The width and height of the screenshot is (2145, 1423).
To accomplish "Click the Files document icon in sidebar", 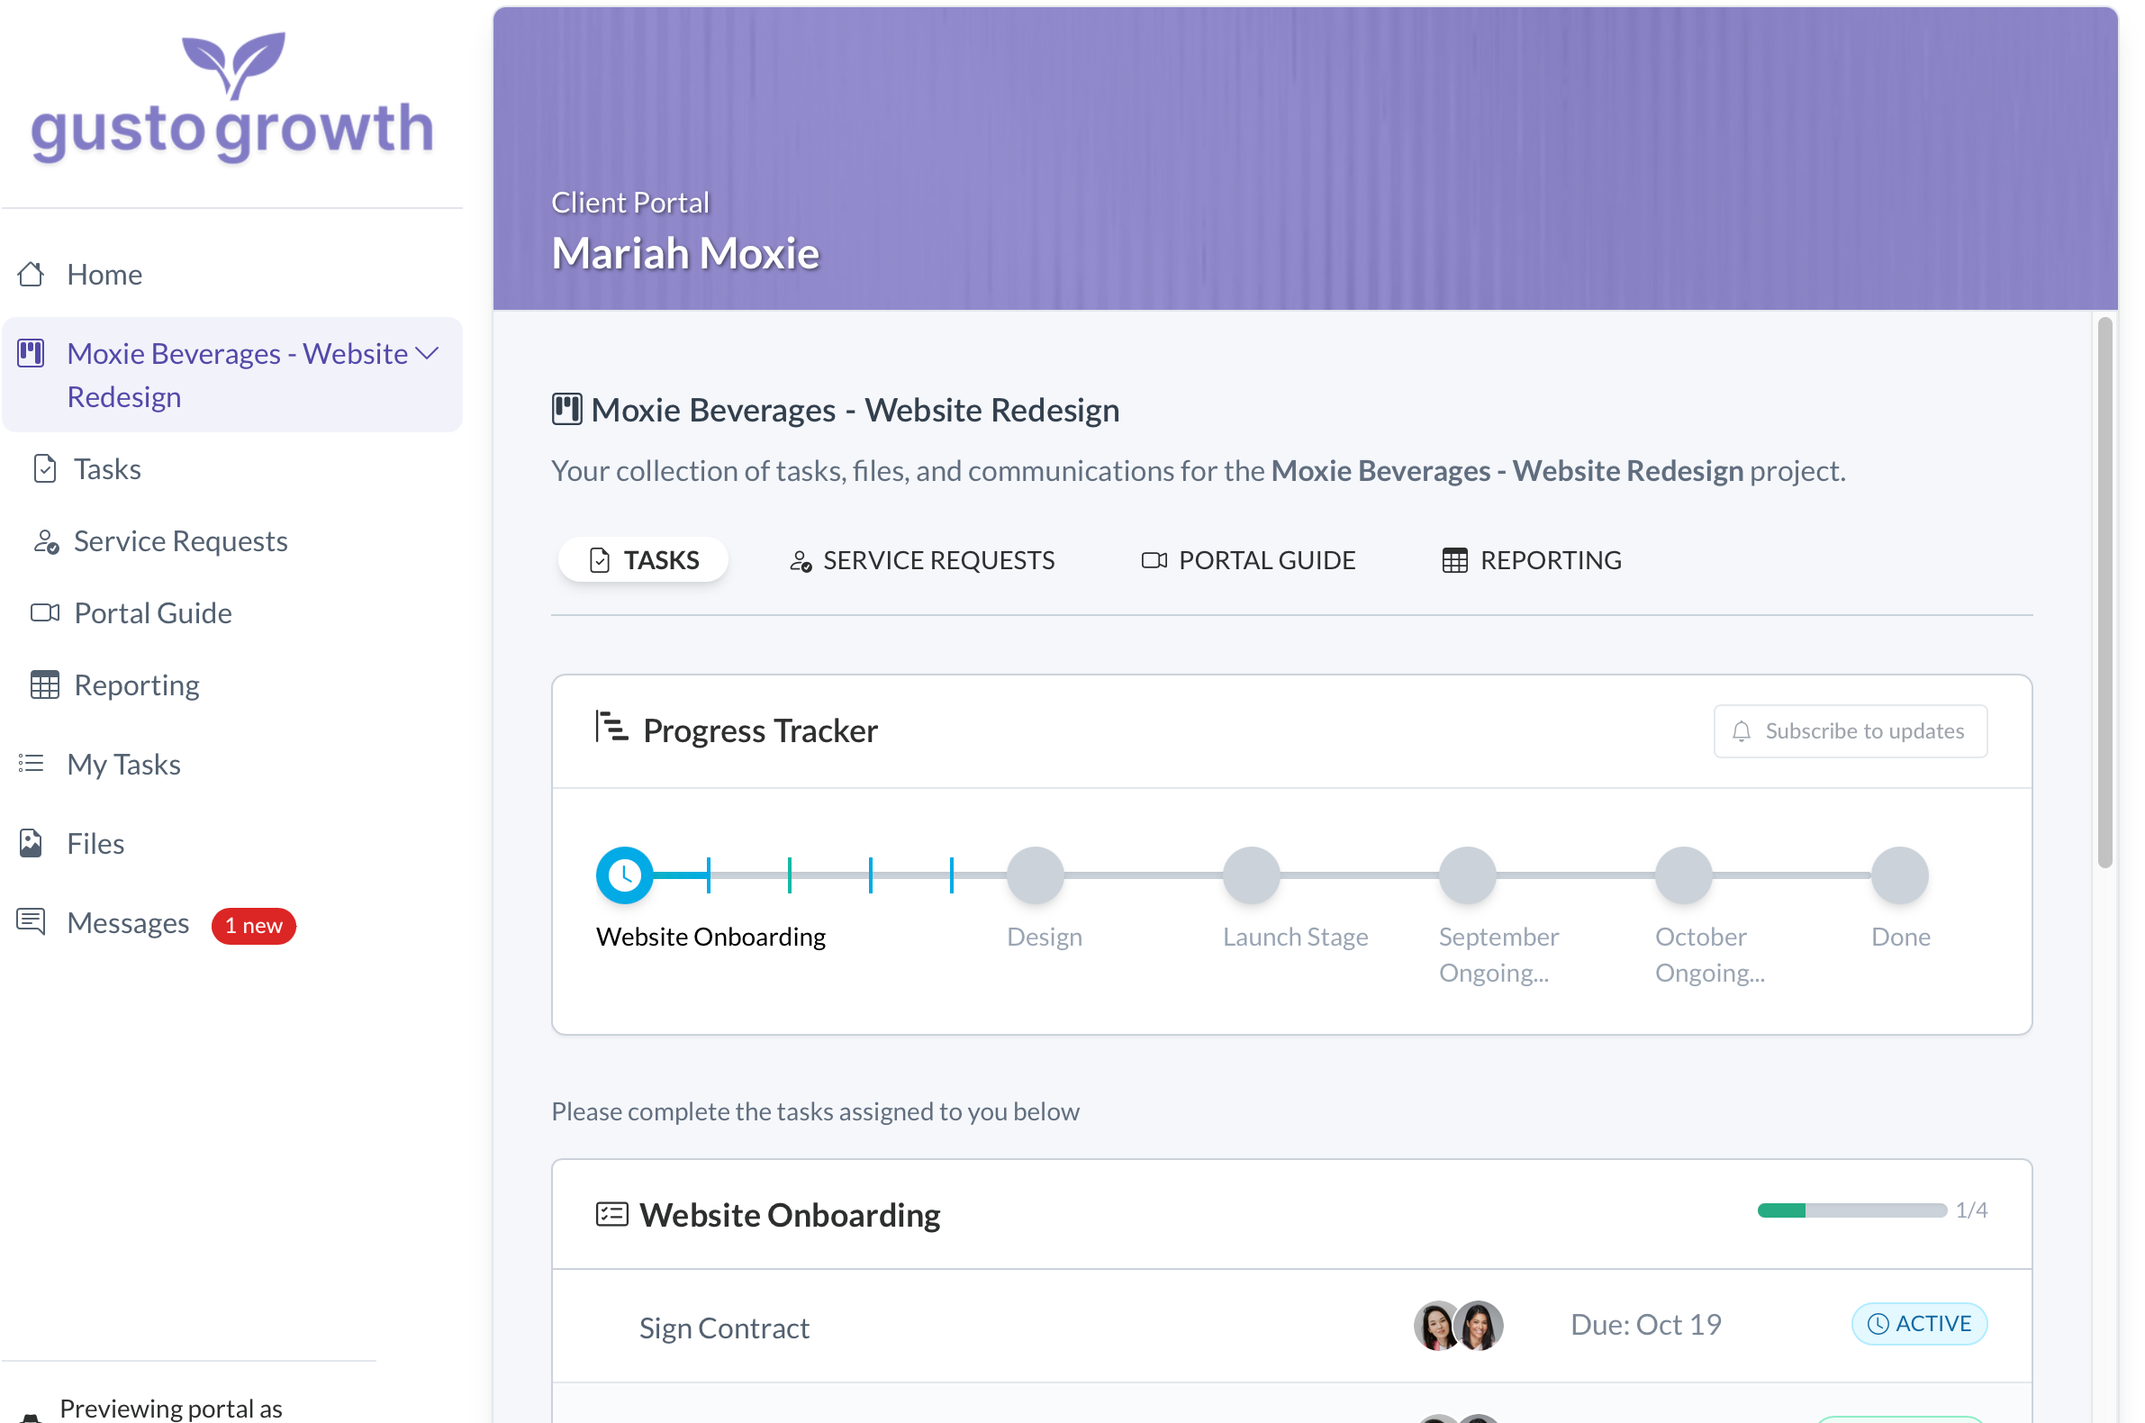I will pos(31,843).
